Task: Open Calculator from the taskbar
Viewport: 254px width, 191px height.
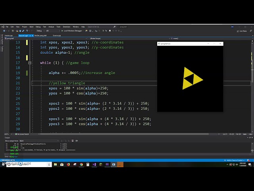Action: (88, 164)
